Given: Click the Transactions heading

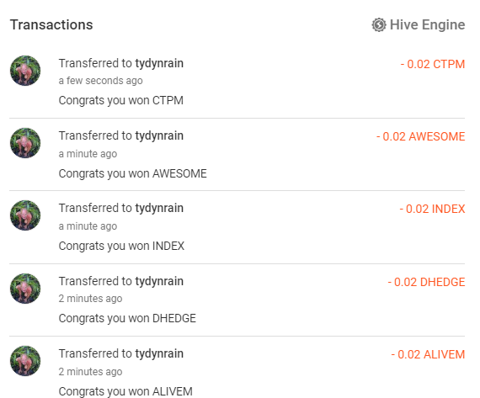Looking at the screenshot, I should pos(51,24).
